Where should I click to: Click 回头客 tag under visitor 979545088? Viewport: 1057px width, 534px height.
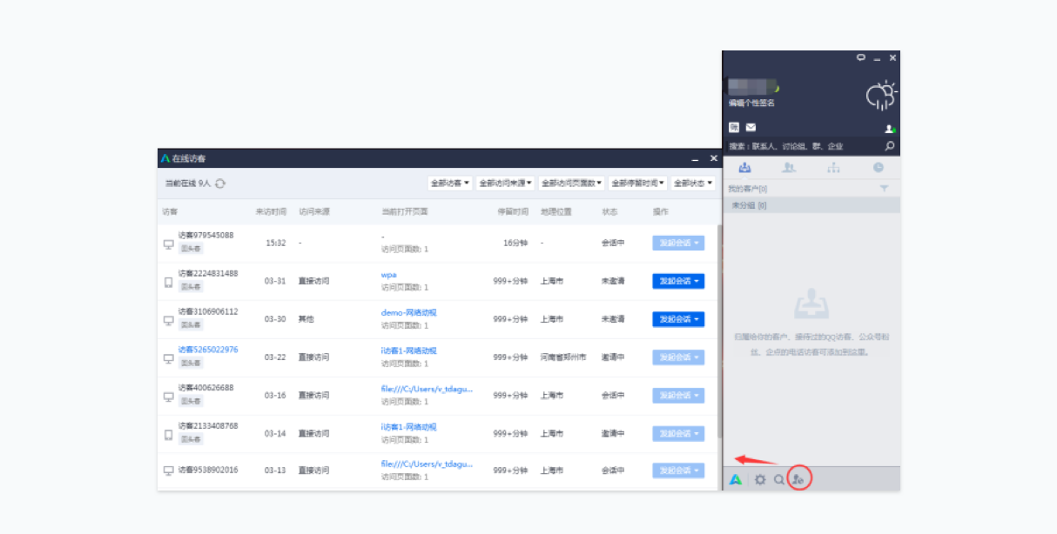tap(191, 249)
